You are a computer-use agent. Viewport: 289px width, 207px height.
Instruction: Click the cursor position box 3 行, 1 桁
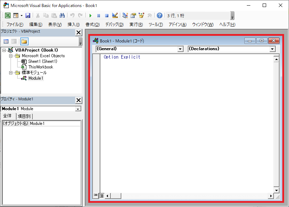point(198,16)
